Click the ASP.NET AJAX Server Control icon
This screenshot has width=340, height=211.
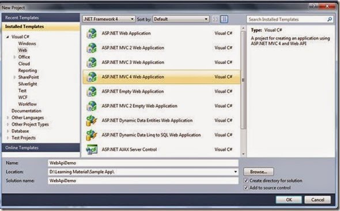92,150
